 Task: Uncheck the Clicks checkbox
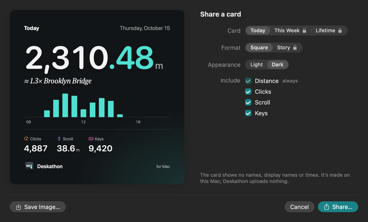click(x=248, y=91)
